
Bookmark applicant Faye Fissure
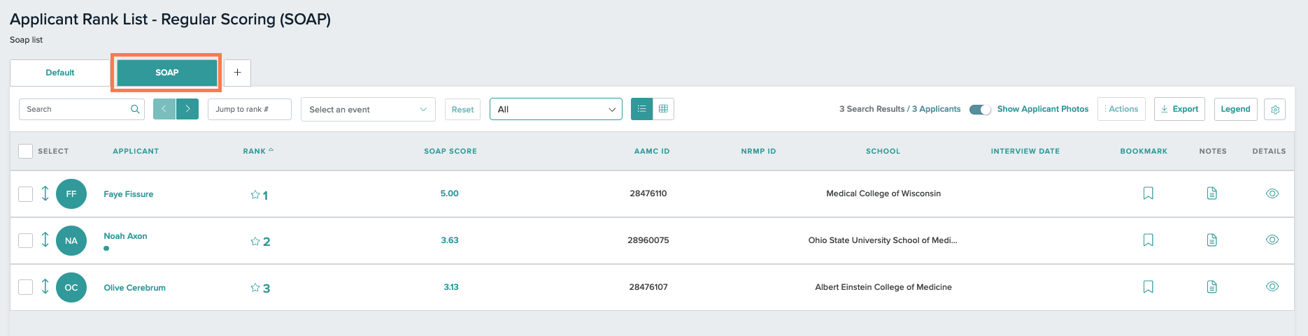click(x=1148, y=193)
